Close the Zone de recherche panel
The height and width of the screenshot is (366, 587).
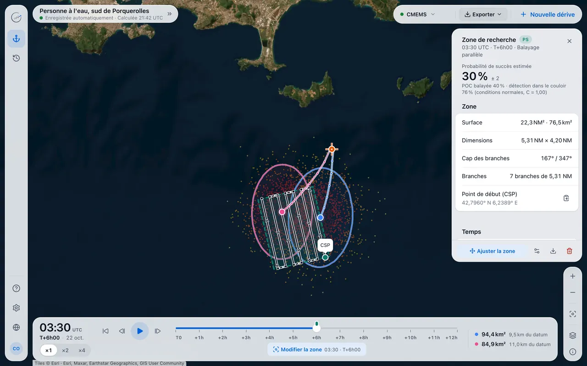[x=570, y=41]
